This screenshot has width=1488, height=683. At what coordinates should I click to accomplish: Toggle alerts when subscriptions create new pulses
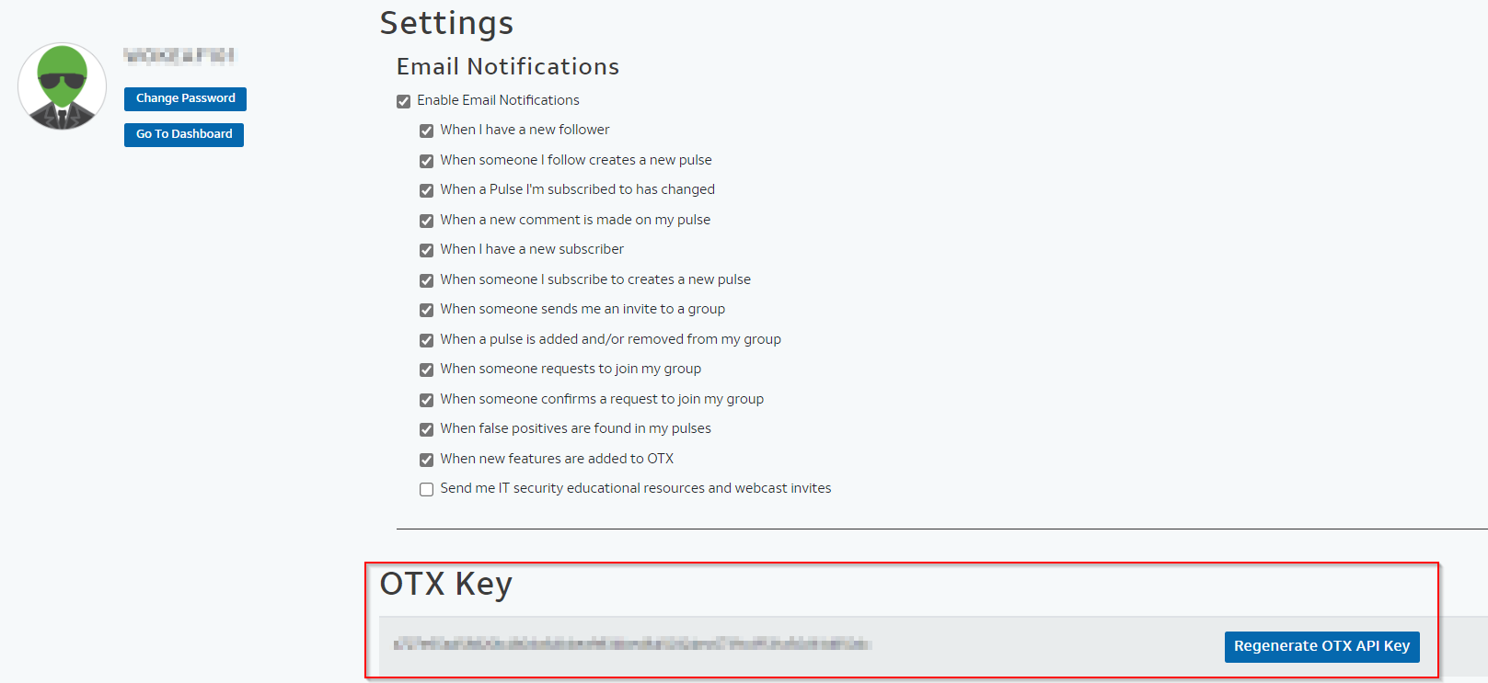pyautogui.click(x=426, y=280)
